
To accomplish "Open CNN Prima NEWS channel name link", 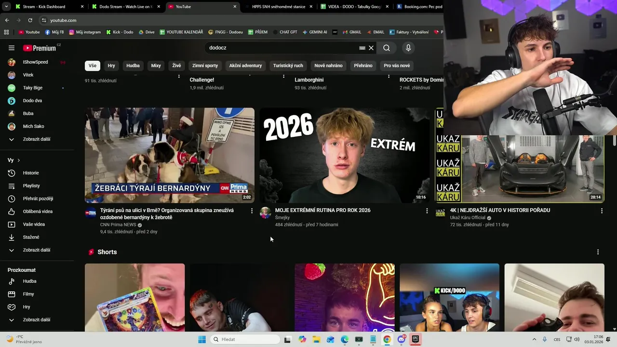I will pyautogui.click(x=118, y=225).
